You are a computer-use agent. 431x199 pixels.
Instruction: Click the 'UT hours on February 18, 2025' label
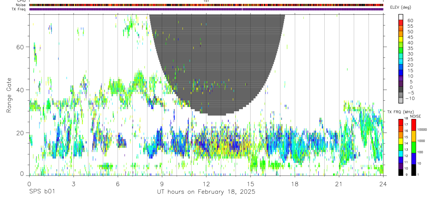tap(206, 192)
